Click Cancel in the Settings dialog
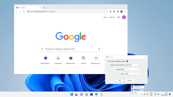 coord(130,80)
